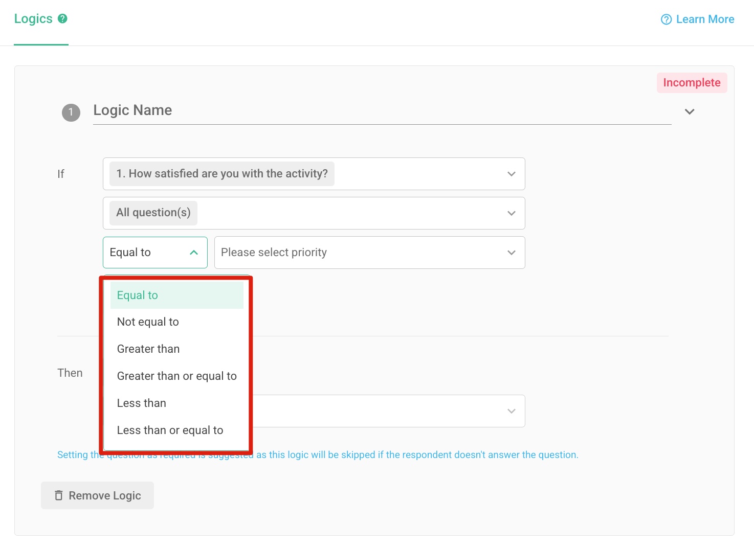Click the trash icon inside Remove Logic button
Screen dimensions: 754x547
pyautogui.click(x=59, y=495)
